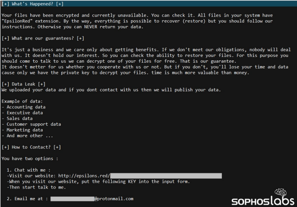The image size is (297, 207).
Task: Select the "What's Happened?" heading line
Action: (x=32, y=4)
